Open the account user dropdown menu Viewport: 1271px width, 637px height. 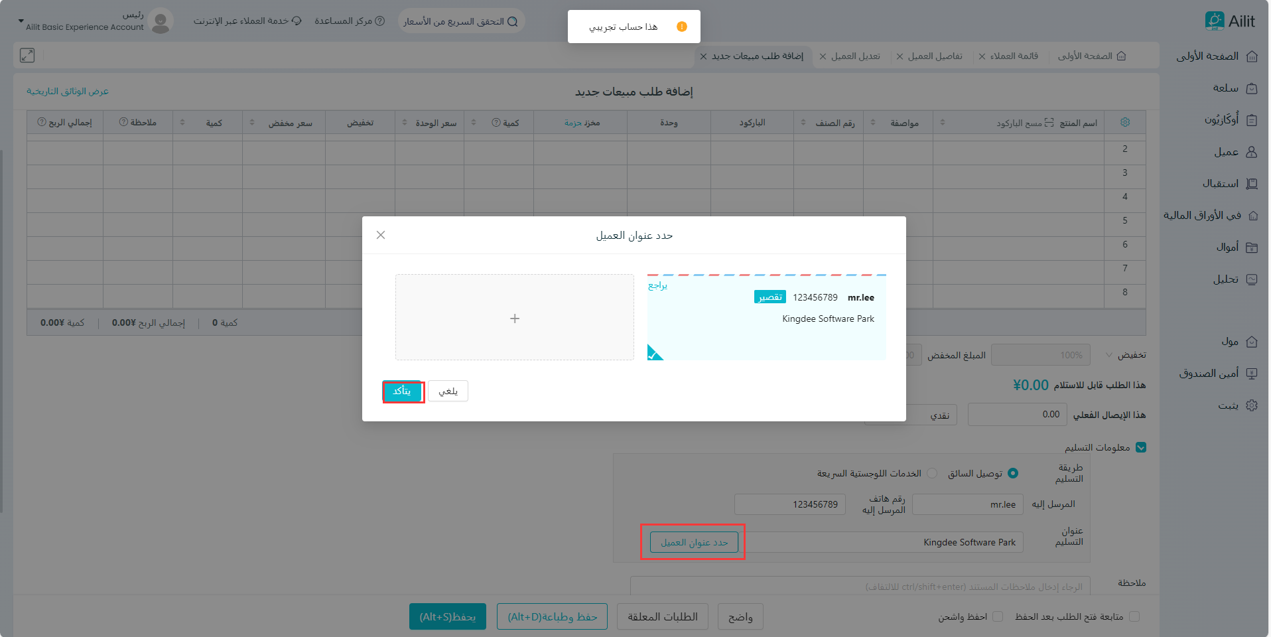(21, 21)
